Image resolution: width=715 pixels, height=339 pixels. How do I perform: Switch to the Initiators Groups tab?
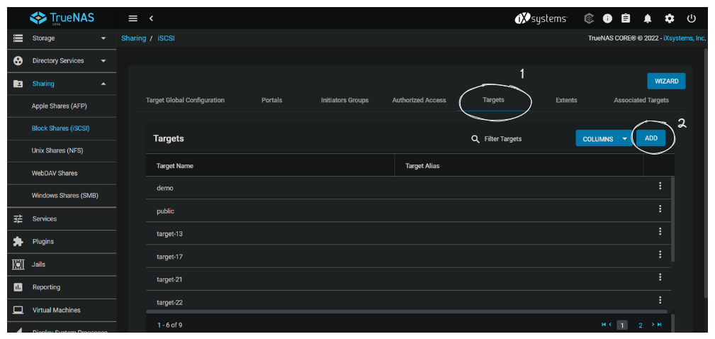point(344,101)
